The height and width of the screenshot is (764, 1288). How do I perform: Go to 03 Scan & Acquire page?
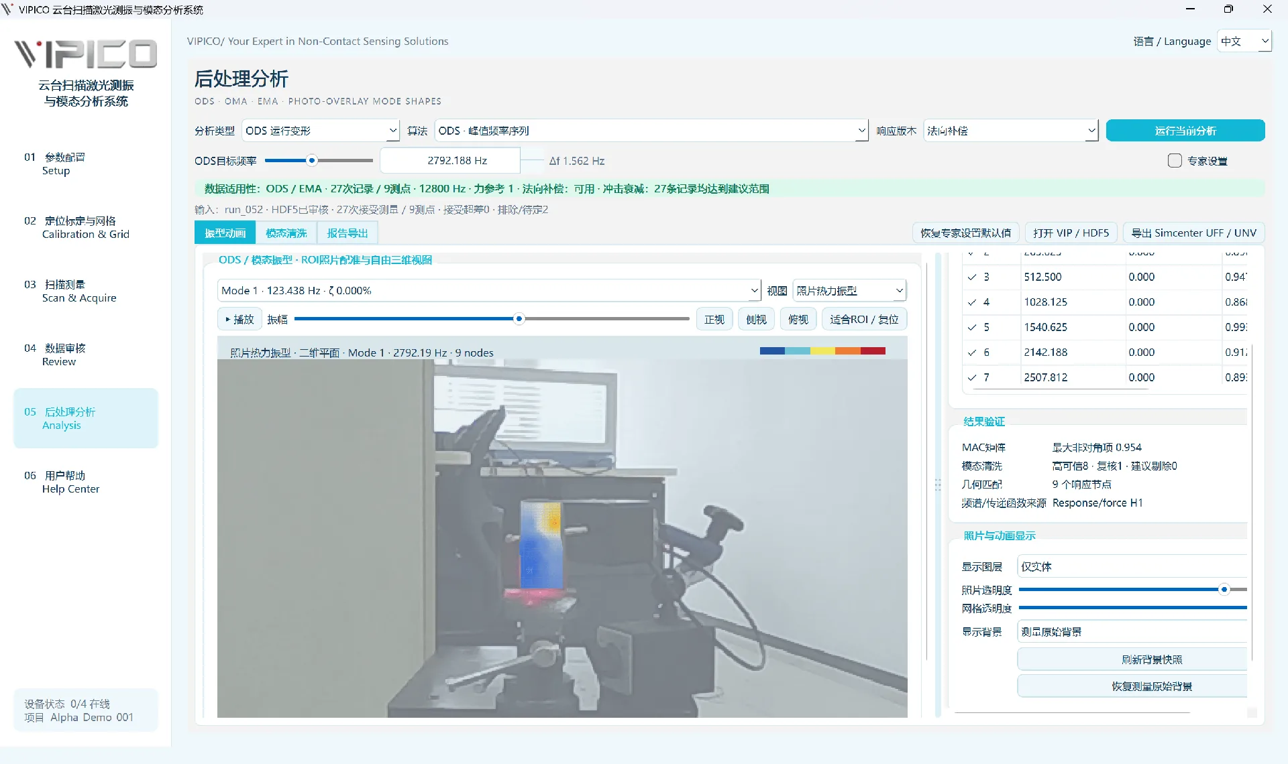(x=86, y=291)
